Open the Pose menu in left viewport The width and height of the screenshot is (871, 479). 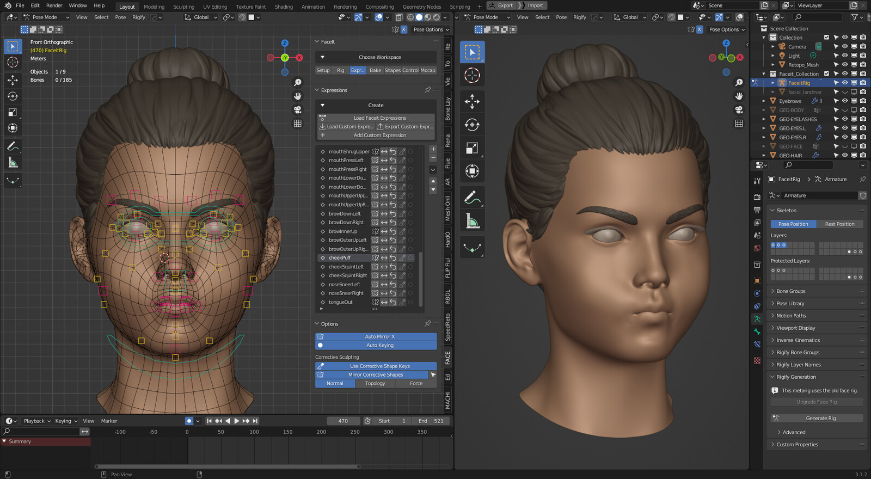click(120, 17)
